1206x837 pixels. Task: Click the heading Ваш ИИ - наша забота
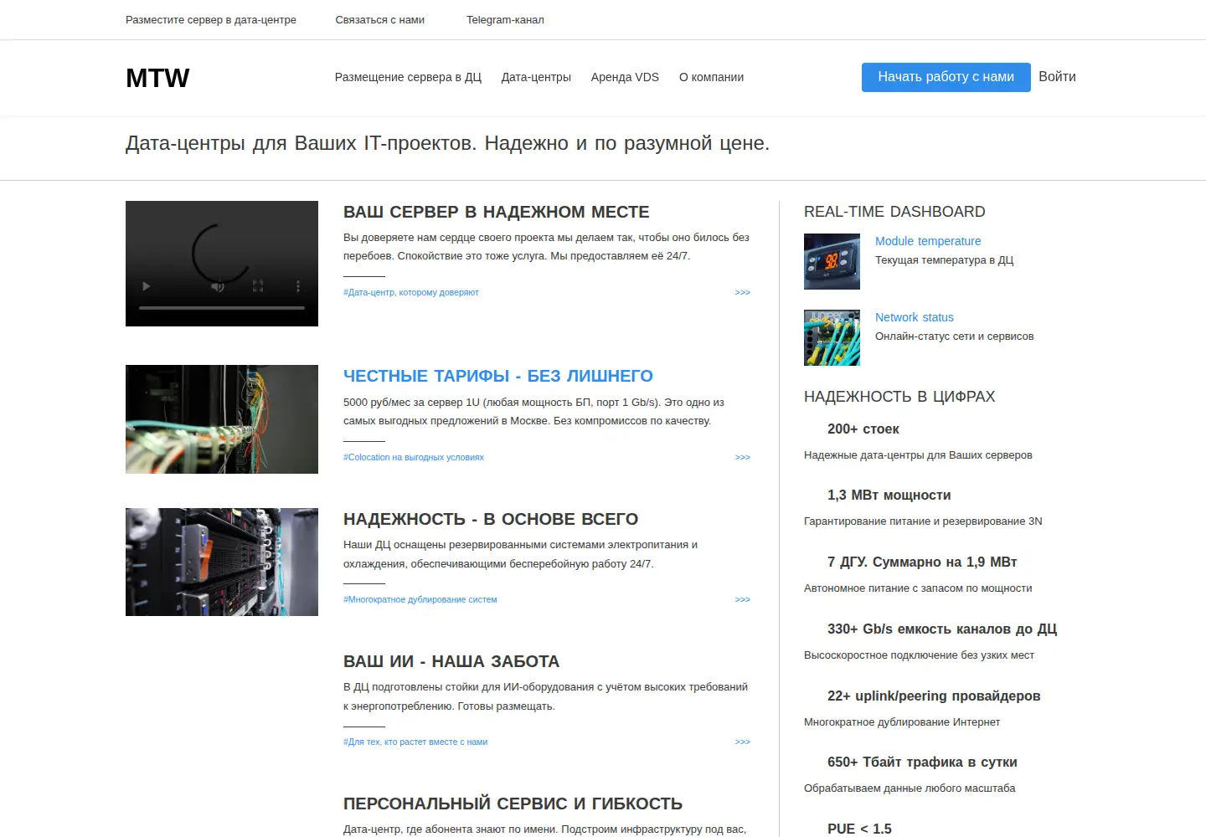point(451,662)
